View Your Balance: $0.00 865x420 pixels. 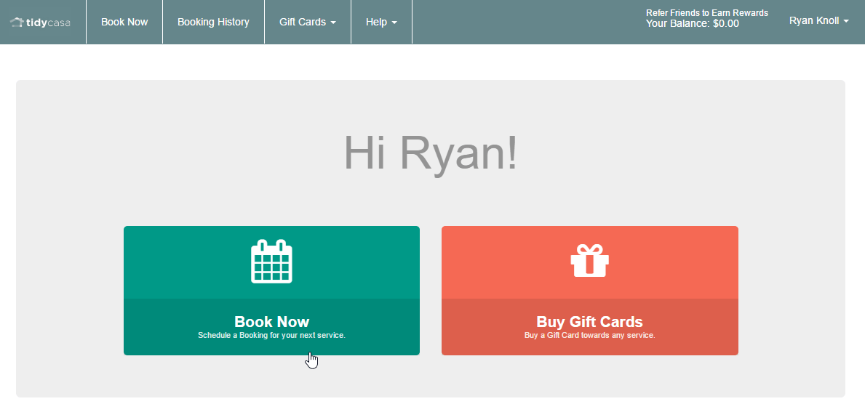click(x=693, y=24)
